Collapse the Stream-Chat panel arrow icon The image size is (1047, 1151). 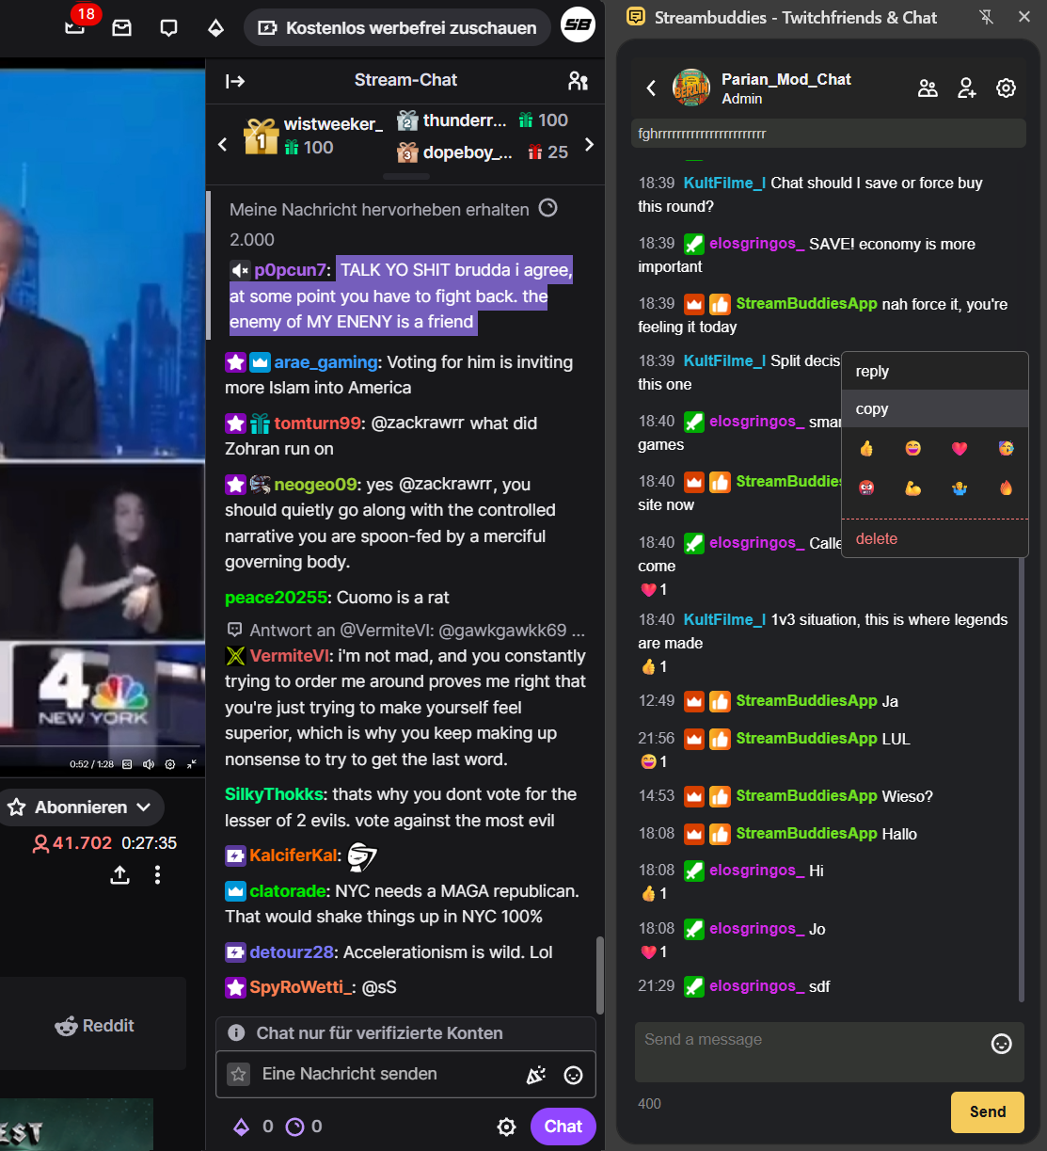coord(235,81)
